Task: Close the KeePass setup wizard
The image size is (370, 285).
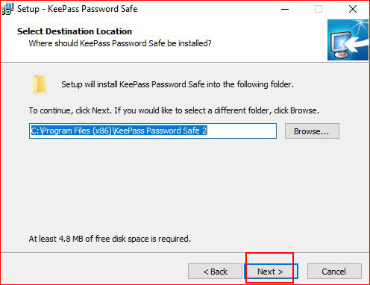Action: 353,9
